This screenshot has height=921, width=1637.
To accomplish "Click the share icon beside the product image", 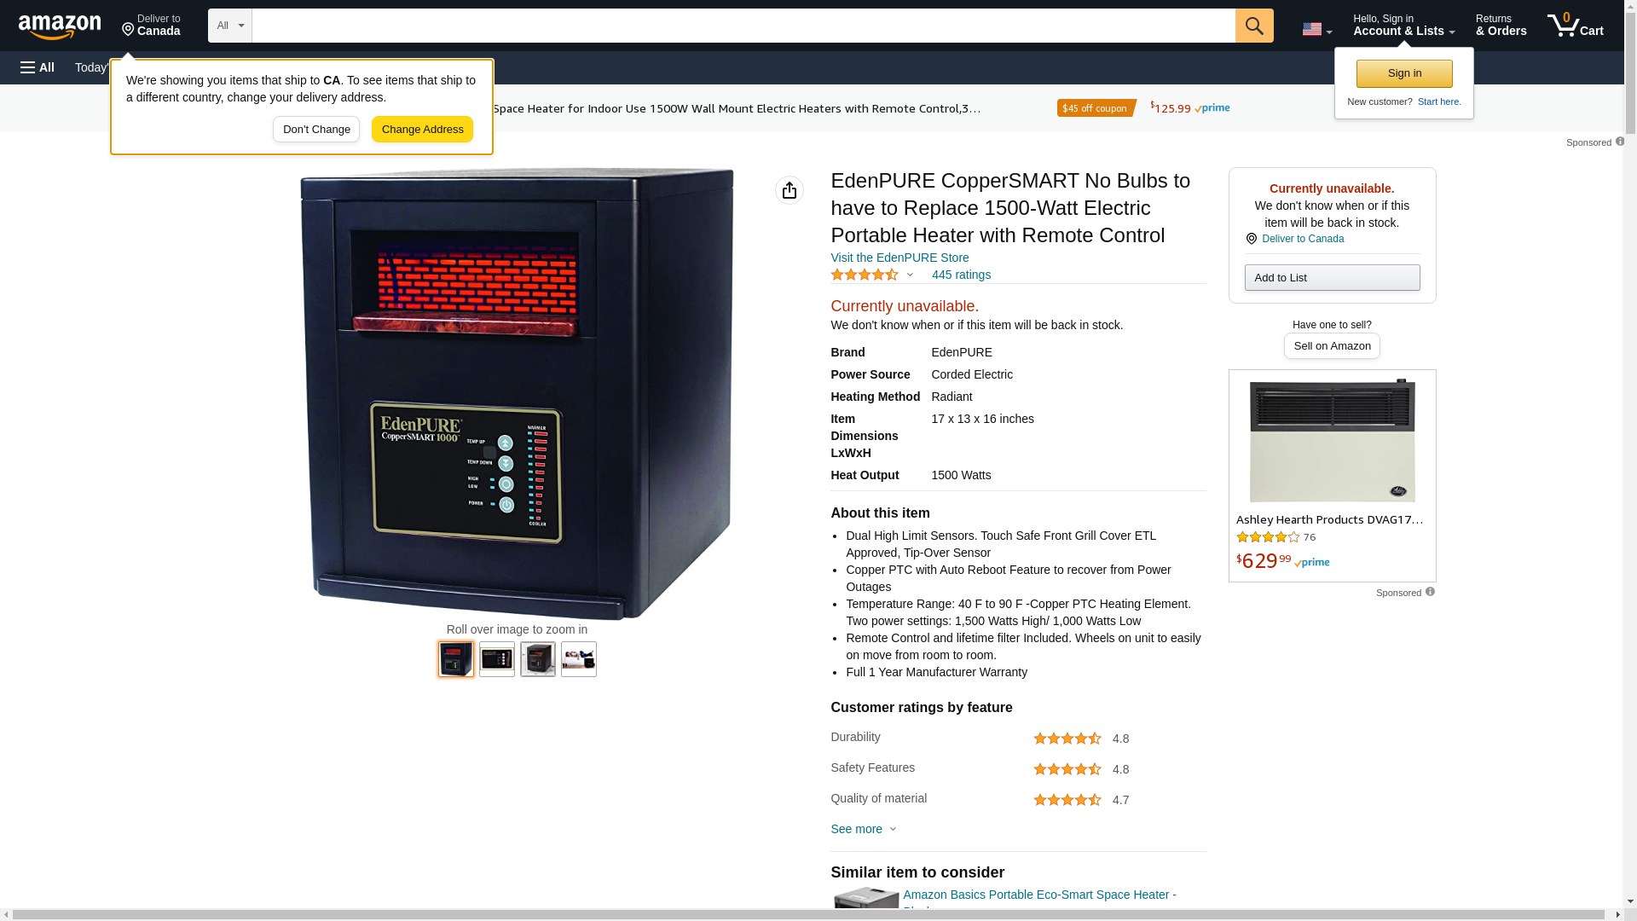I will pyautogui.click(x=790, y=190).
